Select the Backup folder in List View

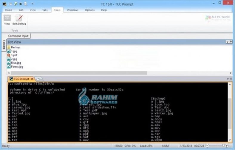pyautogui.click(x=14, y=47)
